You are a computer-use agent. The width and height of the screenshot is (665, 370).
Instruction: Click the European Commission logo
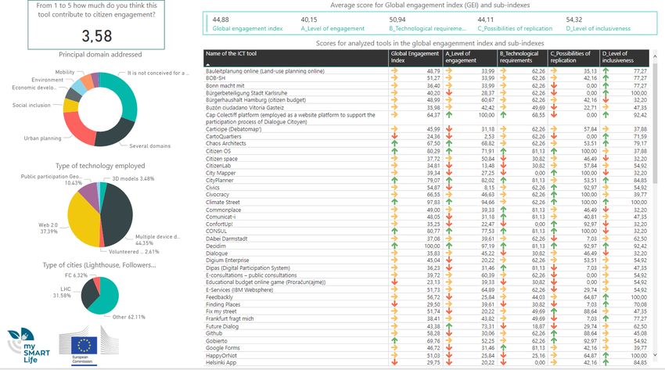[x=88, y=345]
